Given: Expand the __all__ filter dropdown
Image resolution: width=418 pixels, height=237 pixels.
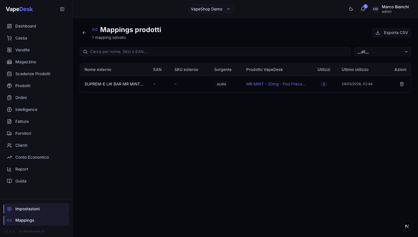Looking at the screenshot, I should tap(382, 51).
